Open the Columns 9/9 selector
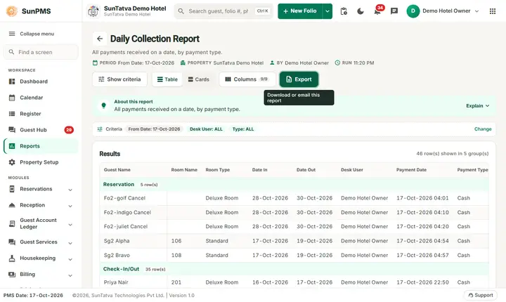This screenshot has height=302, width=506. (x=247, y=79)
